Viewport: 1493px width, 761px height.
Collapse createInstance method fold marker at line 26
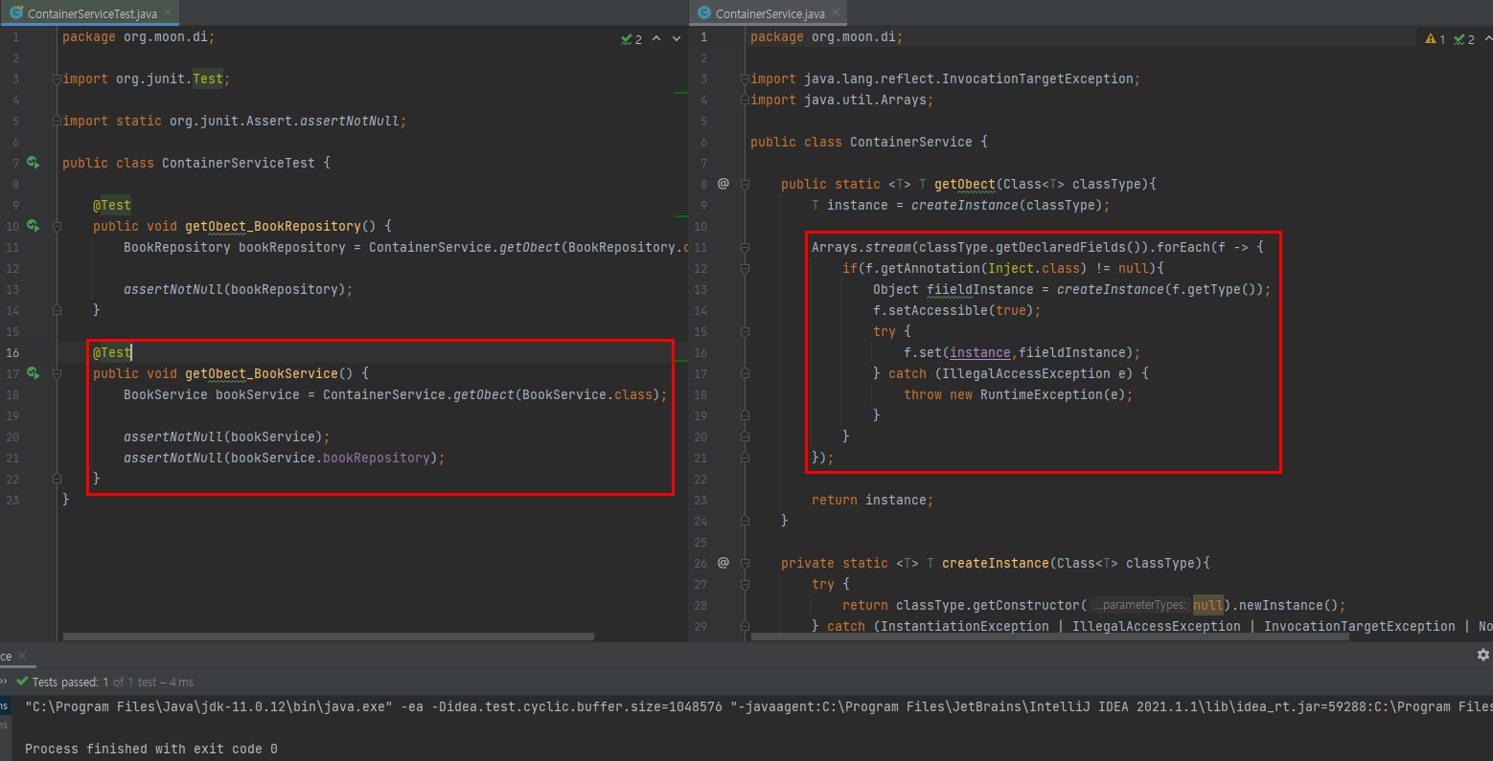pyautogui.click(x=745, y=564)
